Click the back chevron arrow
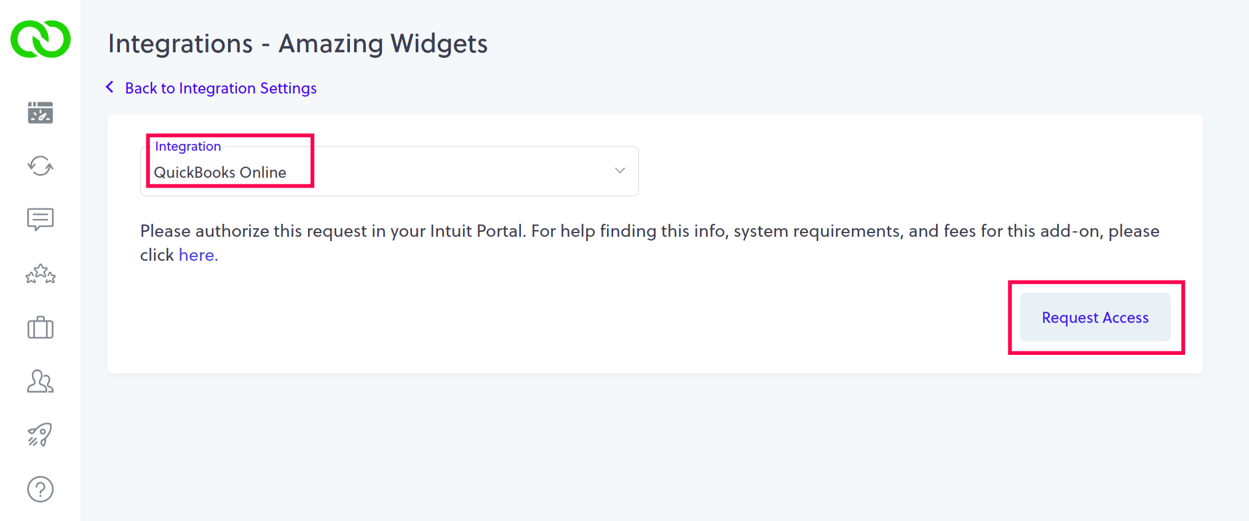The height and width of the screenshot is (521, 1249). pos(110,87)
